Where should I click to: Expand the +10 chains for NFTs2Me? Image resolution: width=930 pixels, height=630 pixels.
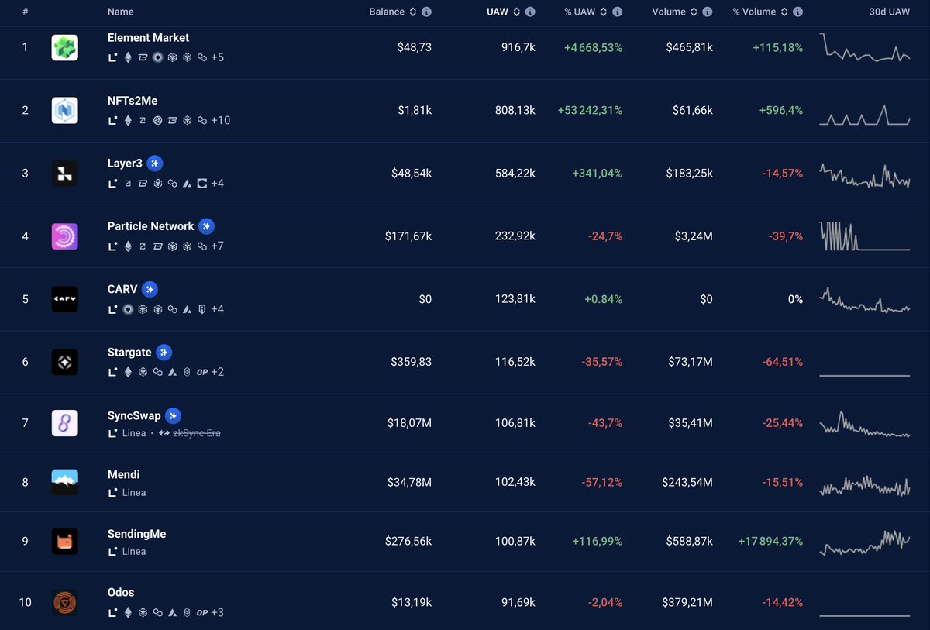(x=220, y=120)
